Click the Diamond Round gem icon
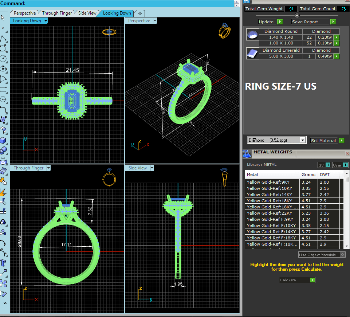This screenshot has height=317, width=350. tap(252, 35)
